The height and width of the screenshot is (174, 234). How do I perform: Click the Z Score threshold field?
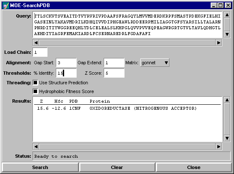tap(114, 73)
